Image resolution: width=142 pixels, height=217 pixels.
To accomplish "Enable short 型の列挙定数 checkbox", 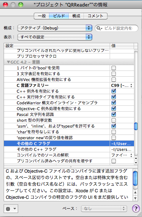I will pos(114,120).
